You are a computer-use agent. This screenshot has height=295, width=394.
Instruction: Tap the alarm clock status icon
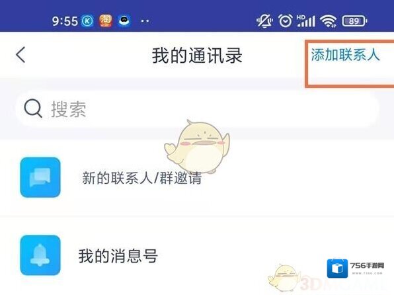coord(286,21)
